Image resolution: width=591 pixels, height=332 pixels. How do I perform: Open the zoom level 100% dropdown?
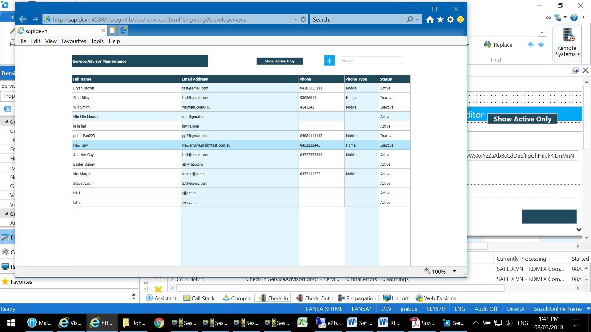pos(454,271)
